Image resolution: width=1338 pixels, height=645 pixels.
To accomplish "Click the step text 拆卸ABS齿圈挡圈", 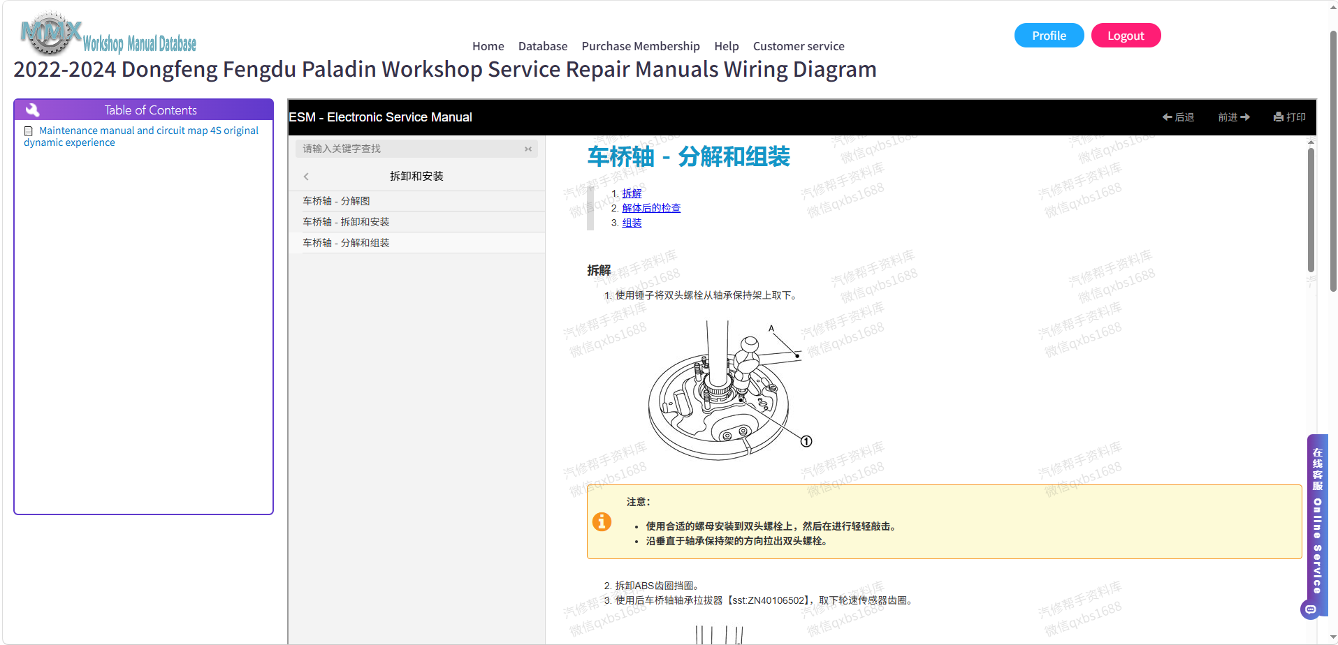I will pos(657,586).
